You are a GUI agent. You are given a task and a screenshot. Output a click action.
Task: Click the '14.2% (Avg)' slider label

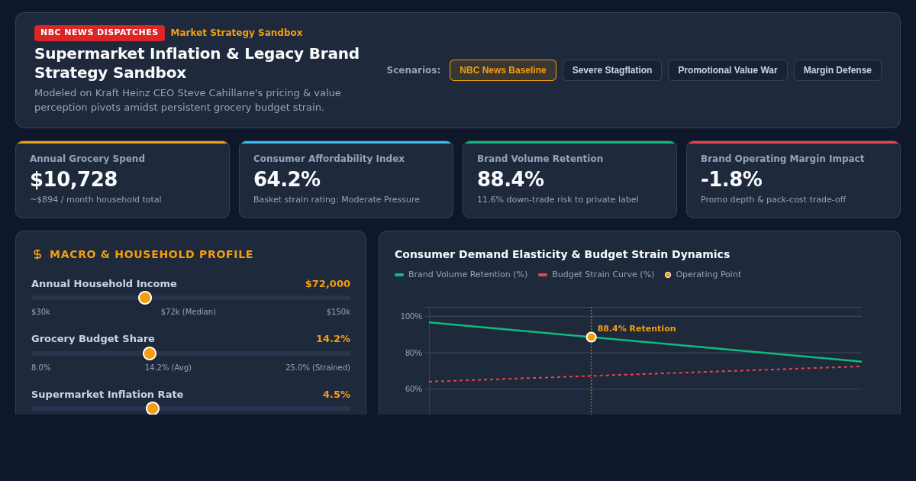[x=168, y=368]
